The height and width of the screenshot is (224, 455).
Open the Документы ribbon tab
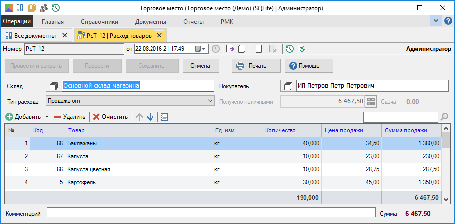point(151,22)
